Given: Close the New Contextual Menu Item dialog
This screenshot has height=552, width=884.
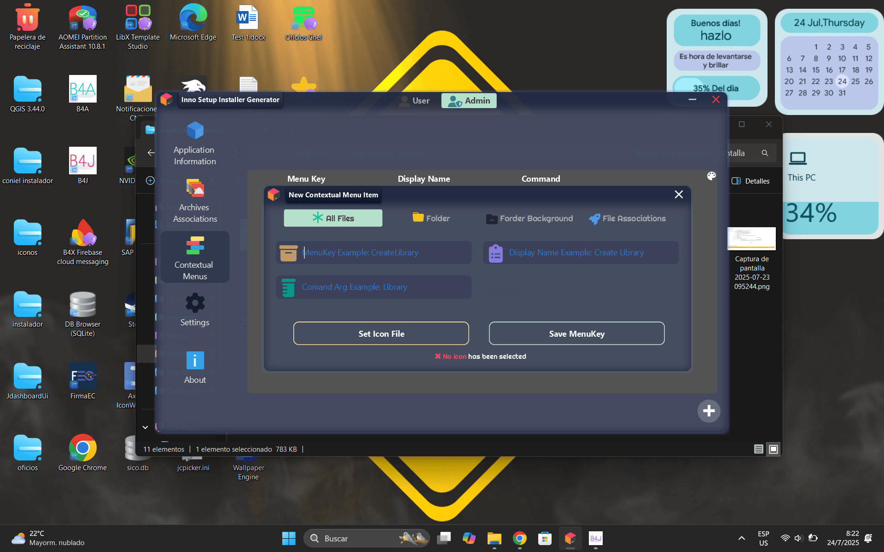Looking at the screenshot, I should click(x=679, y=195).
